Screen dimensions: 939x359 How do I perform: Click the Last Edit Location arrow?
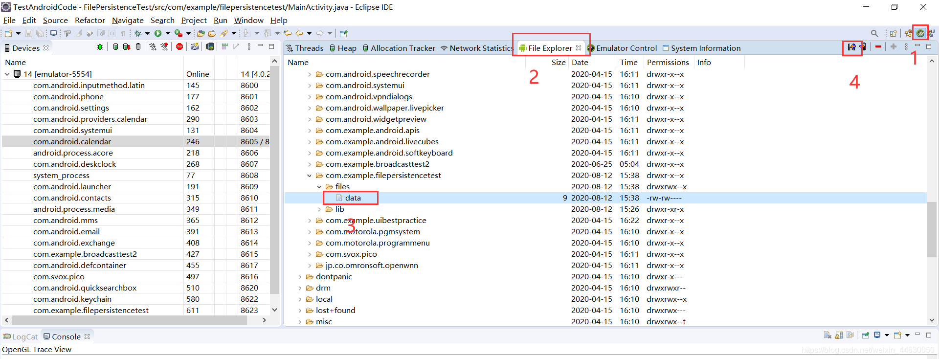click(x=288, y=33)
